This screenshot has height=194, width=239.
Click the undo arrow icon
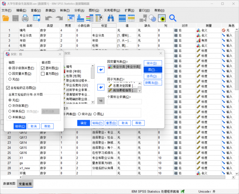[x=49, y=18]
